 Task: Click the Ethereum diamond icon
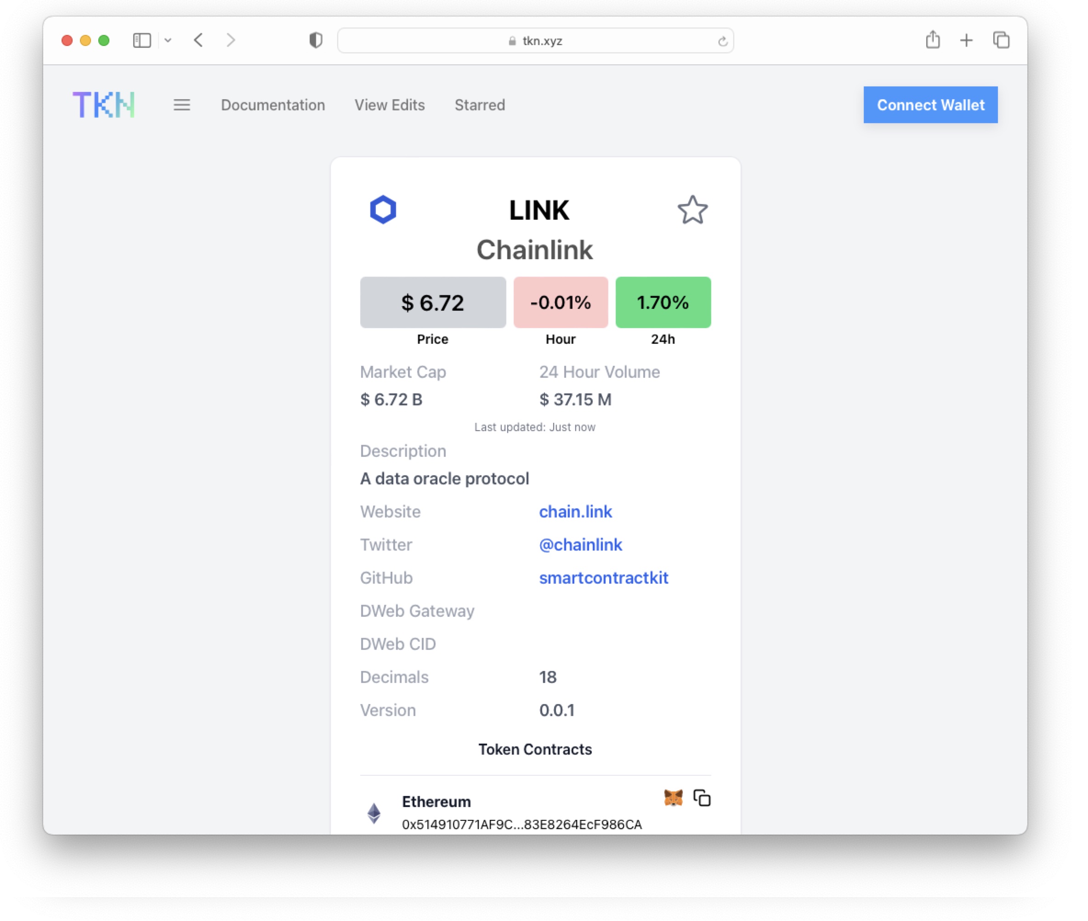[374, 813]
